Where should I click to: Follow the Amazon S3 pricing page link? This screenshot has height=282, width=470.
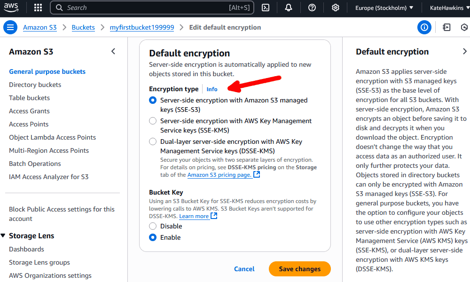[x=219, y=175]
